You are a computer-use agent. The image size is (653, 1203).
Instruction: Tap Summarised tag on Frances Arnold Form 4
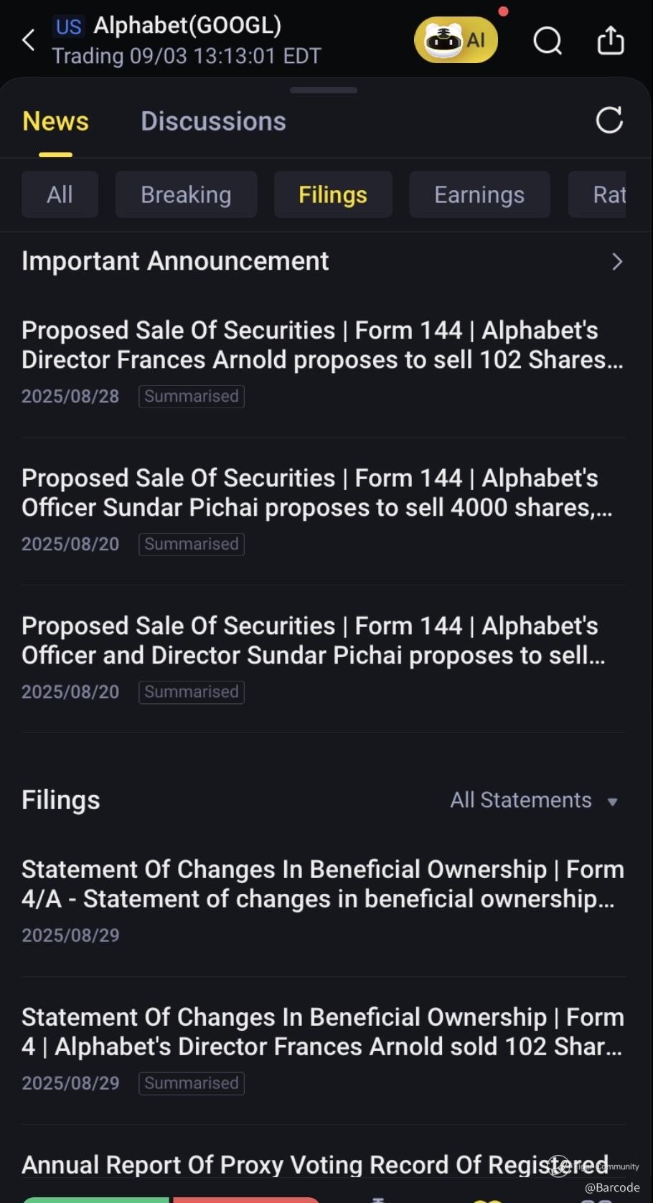192,1083
